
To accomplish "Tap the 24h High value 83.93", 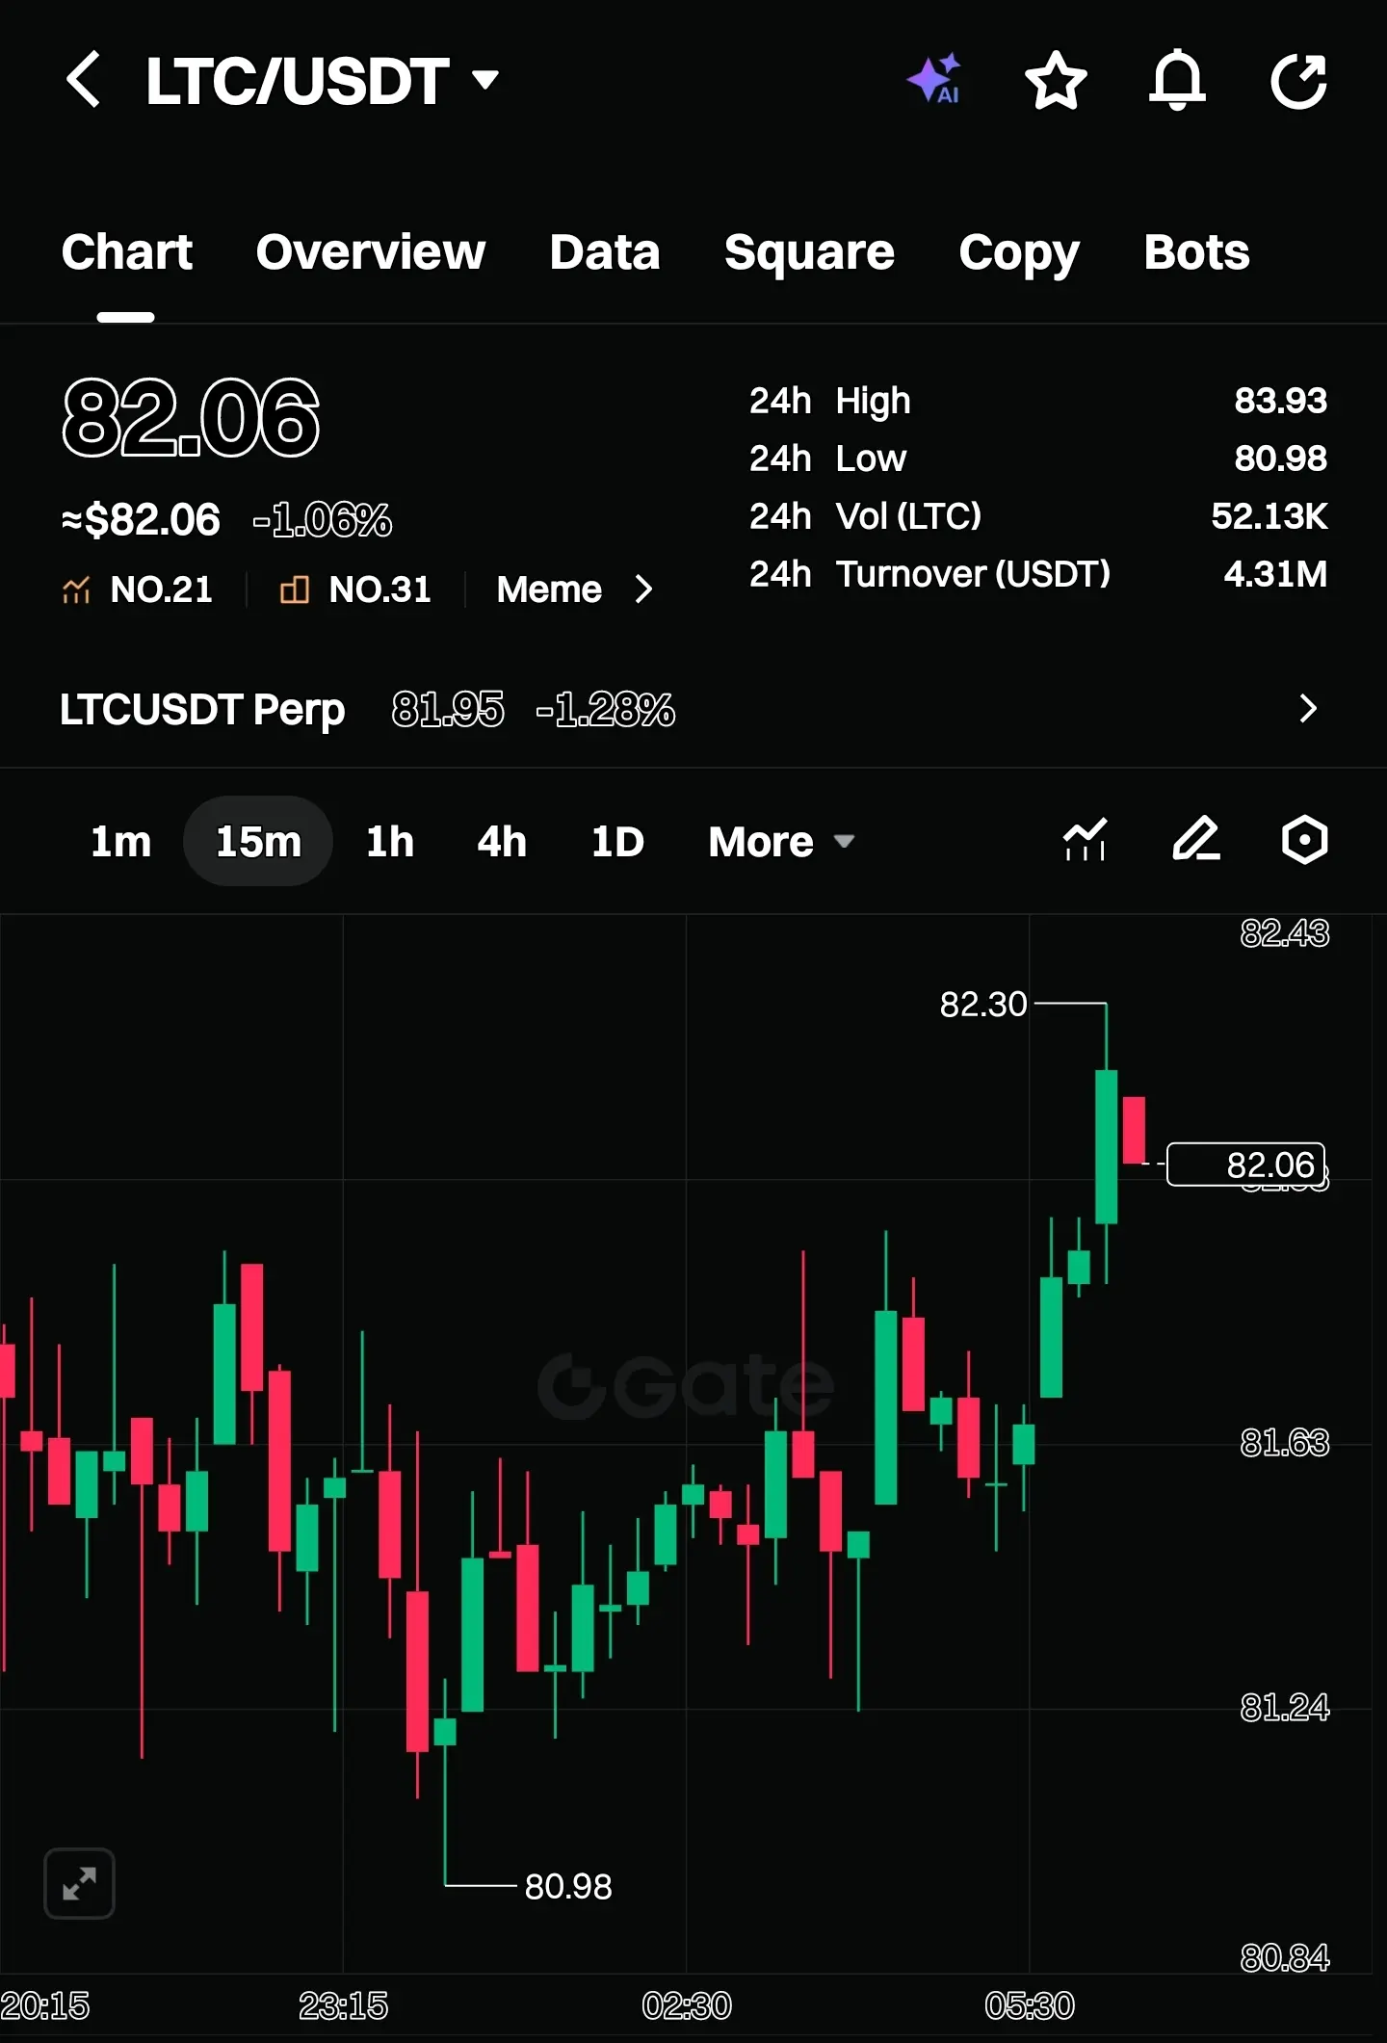I will (x=1281, y=401).
